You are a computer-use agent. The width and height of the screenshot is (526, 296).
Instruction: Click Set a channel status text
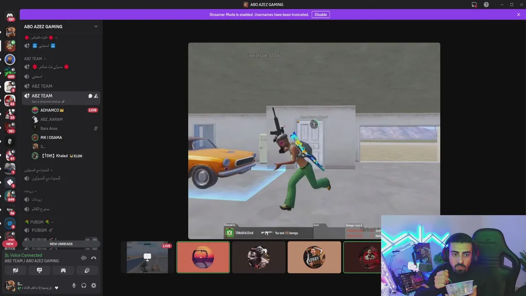coord(46,102)
